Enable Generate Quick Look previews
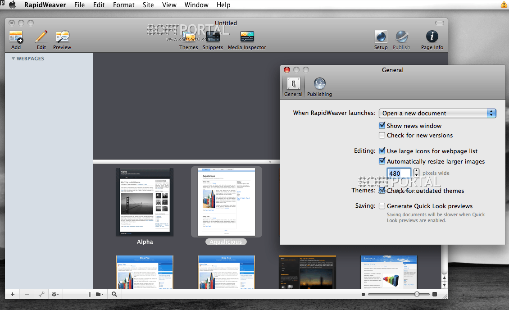The height and width of the screenshot is (310, 509). point(382,206)
